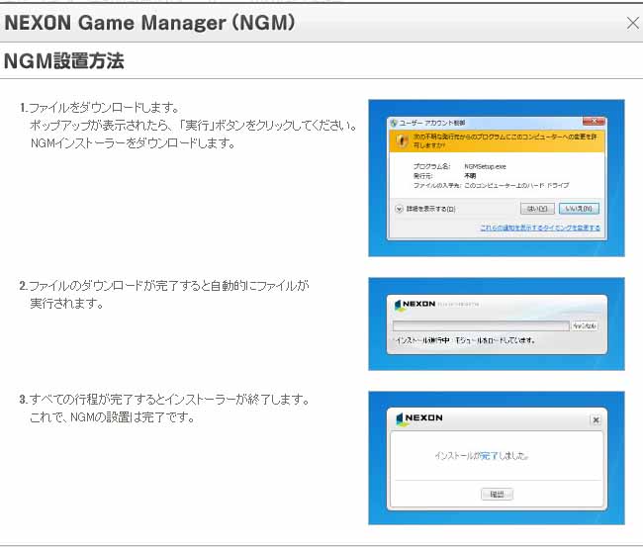Image resolution: width=643 pixels, height=550 pixels.
Task: Select the line 'これで、NGMの設置は完了です。'
Action: click(112, 417)
